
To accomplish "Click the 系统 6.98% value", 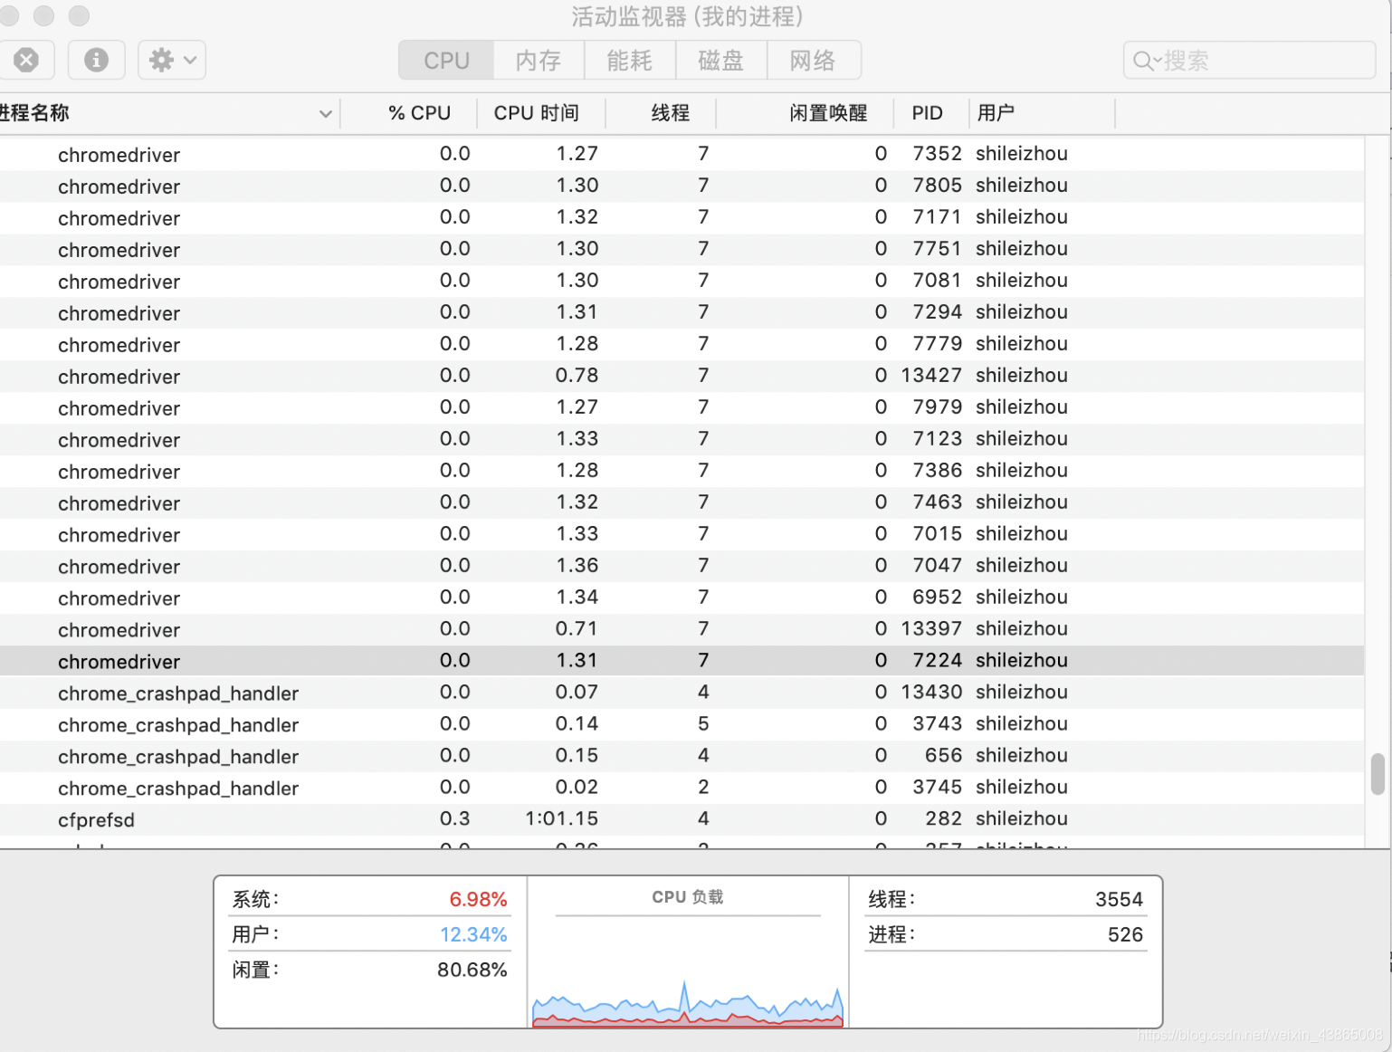I will [x=478, y=899].
